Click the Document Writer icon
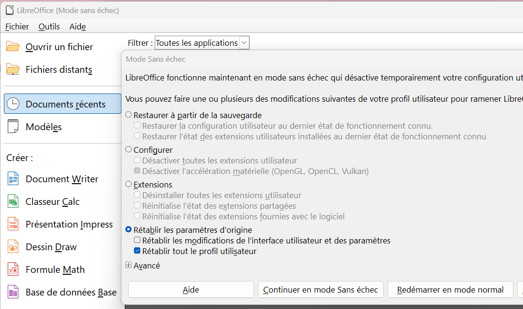Viewport: 523px width, 309px height. 13,178
